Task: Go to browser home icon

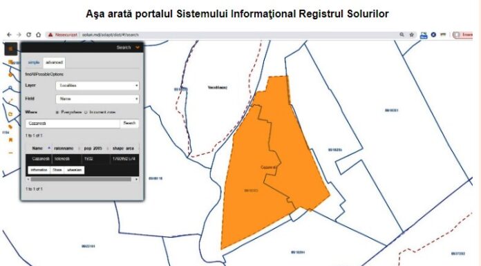Action: point(38,35)
